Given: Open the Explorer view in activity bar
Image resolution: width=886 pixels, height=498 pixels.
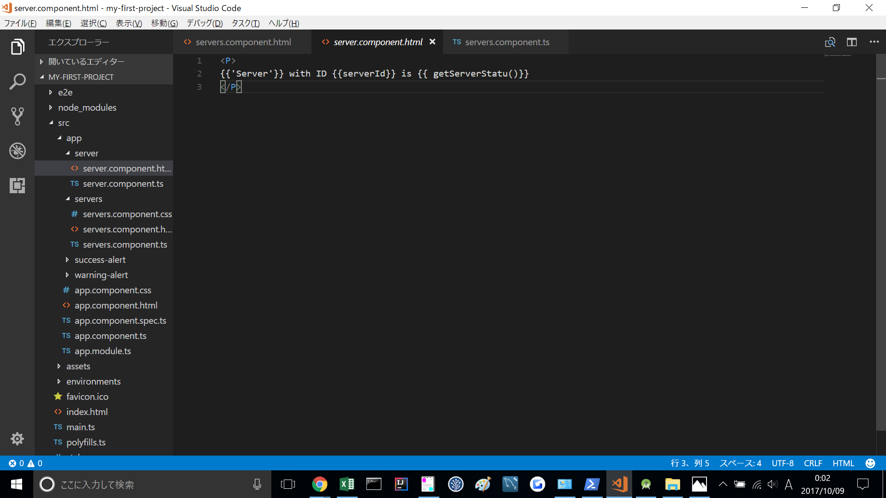Looking at the screenshot, I should pyautogui.click(x=17, y=47).
